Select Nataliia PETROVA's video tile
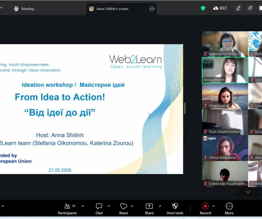 point(225,44)
